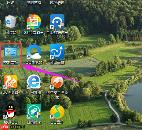Click the UC浏览器 text label
Screen dimensions: 142x130
pyautogui.click(x=11, y=92)
